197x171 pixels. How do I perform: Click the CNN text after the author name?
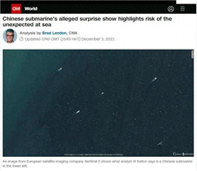tap(73, 33)
